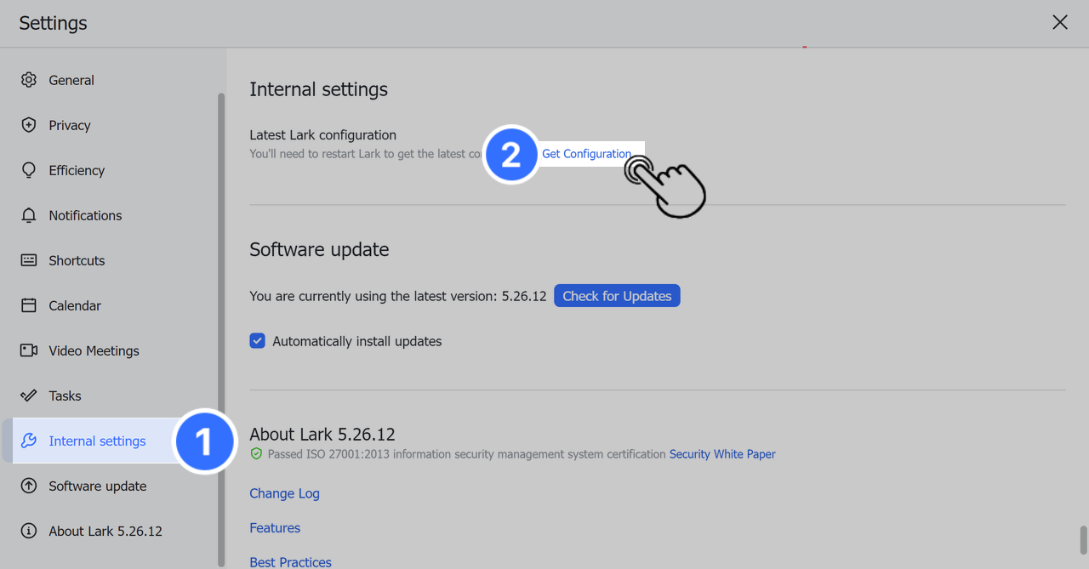Image resolution: width=1089 pixels, height=569 pixels.
Task: Switch to About Lark 5.26.12 section
Action: point(105,531)
